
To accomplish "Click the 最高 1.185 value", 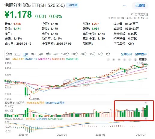I will point(17,24).
